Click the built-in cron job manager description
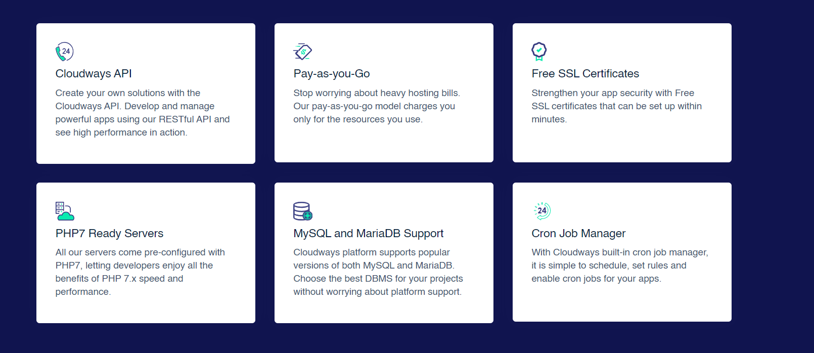The image size is (814, 353). click(620, 266)
